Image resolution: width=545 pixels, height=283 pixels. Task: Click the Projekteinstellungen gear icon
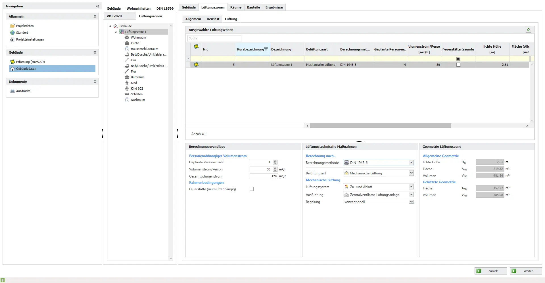[12, 40]
